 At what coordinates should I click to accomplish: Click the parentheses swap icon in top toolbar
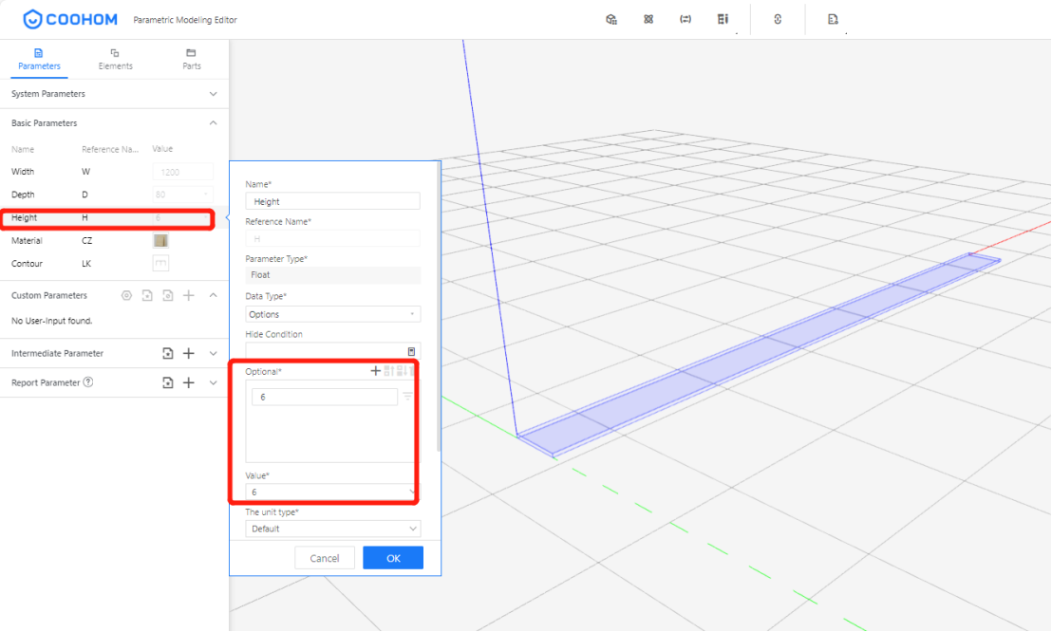[686, 19]
